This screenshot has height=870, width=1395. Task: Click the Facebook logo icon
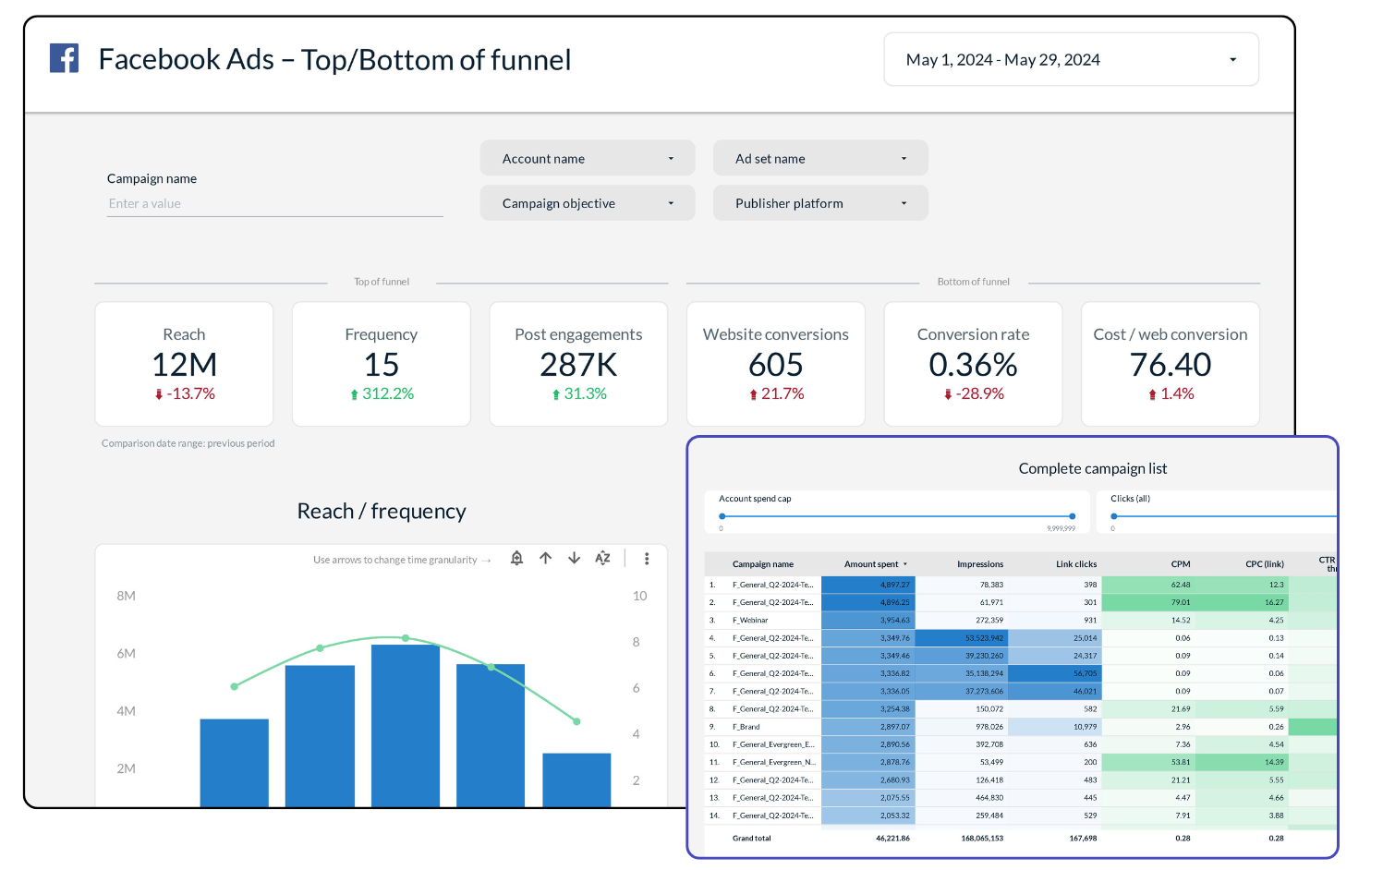coord(65,58)
